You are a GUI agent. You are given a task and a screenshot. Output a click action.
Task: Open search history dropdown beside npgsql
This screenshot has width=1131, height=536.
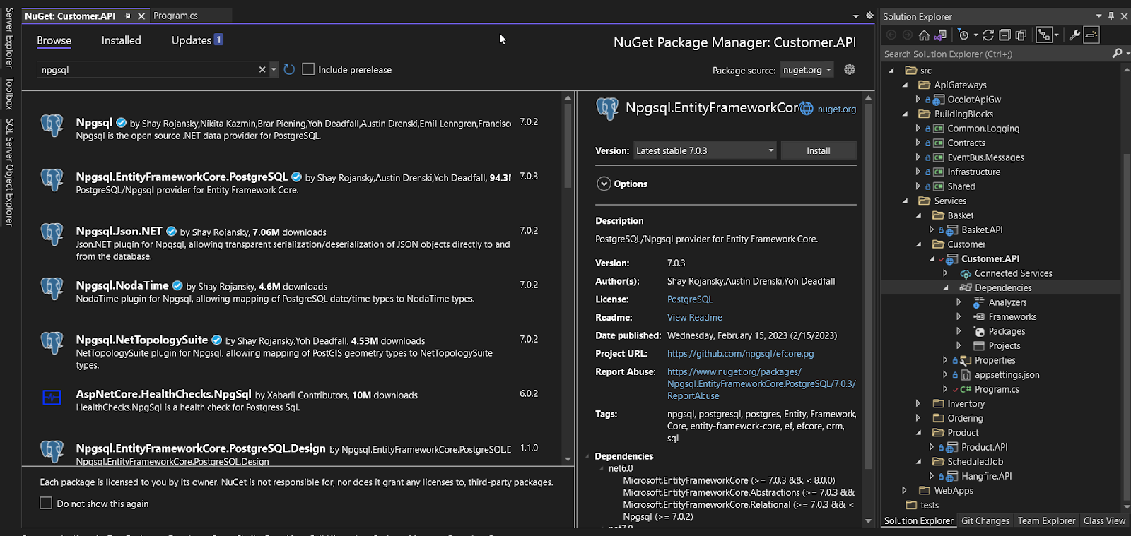click(x=274, y=69)
